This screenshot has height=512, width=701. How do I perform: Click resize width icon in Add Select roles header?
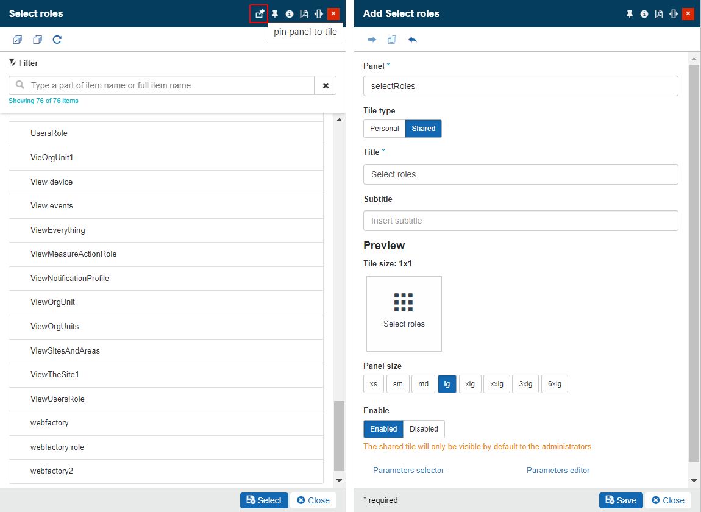[x=674, y=14]
